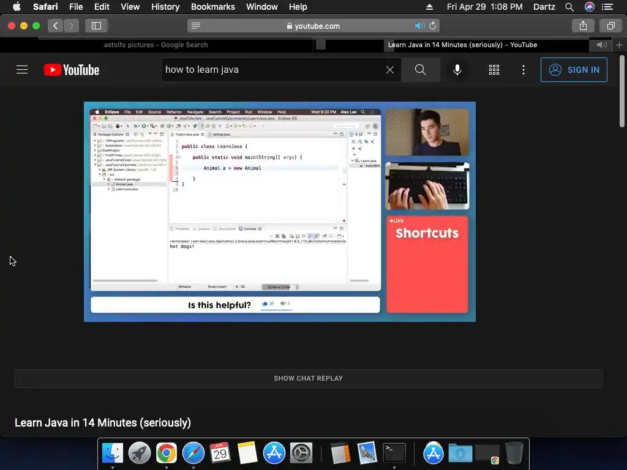Image resolution: width=627 pixels, height=470 pixels.
Task: Click the menu bar clock 'Fri Apr 29 1:08 PM'
Action: [x=485, y=7]
